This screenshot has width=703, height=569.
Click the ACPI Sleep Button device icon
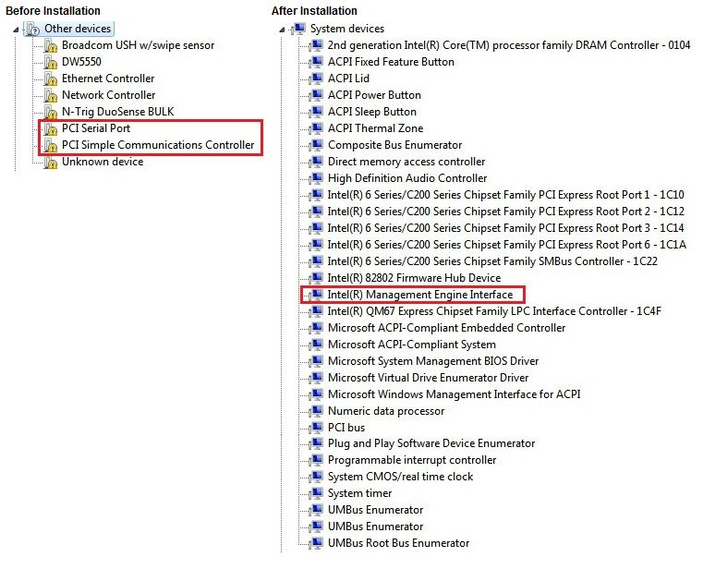click(316, 112)
